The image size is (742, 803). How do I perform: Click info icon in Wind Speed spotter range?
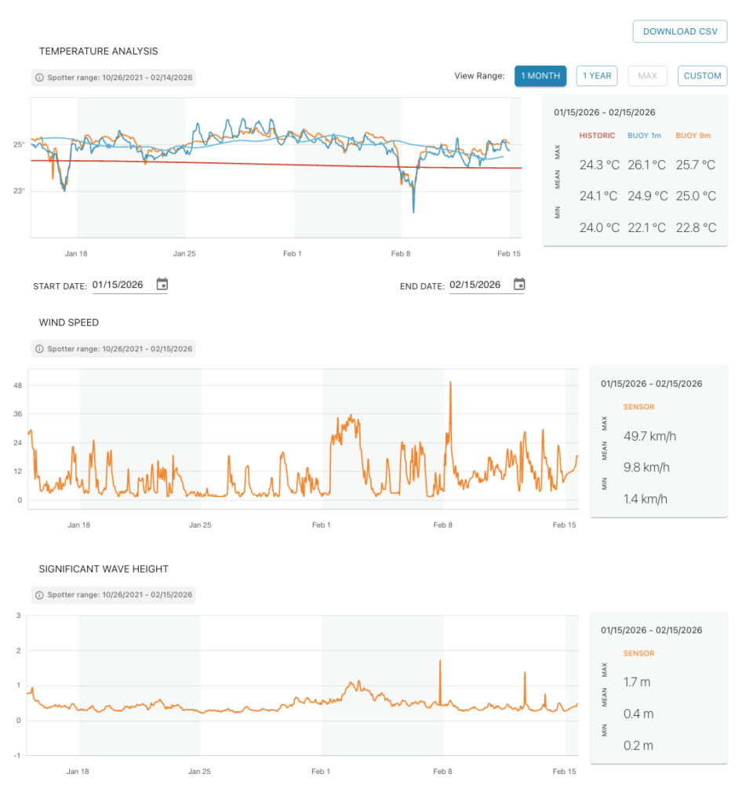click(x=40, y=349)
